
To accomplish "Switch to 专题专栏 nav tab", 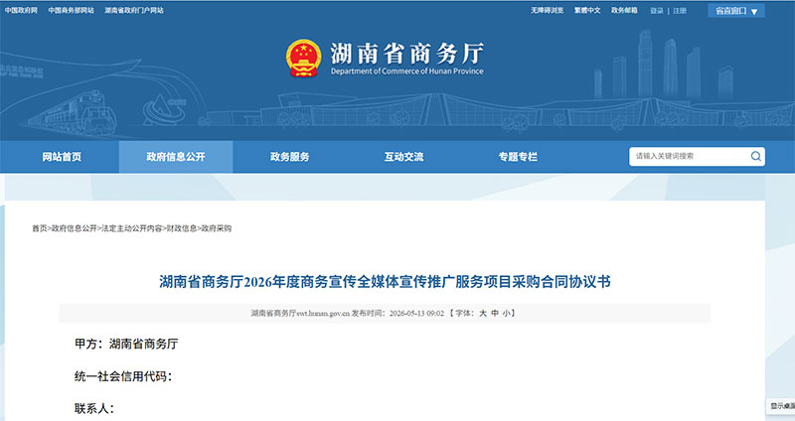I will click(x=518, y=157).
